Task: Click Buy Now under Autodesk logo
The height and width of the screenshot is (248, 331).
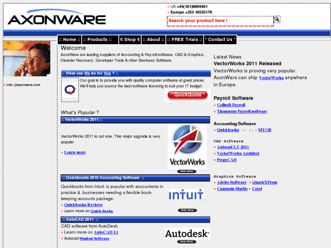Action: 187,242
